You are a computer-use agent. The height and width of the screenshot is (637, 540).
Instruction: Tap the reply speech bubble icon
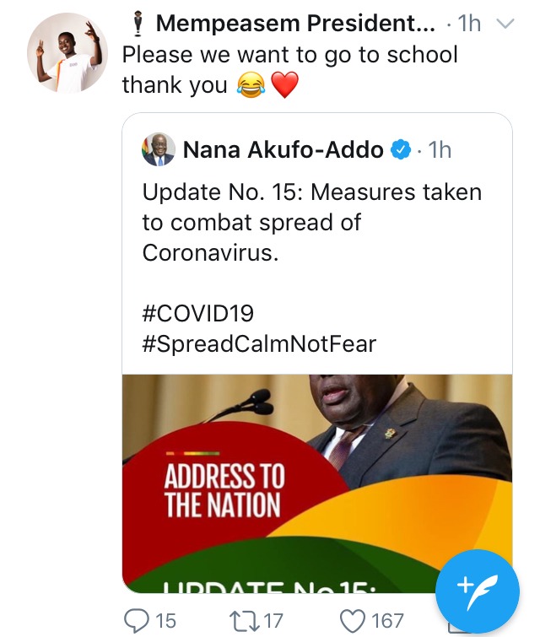137,621
